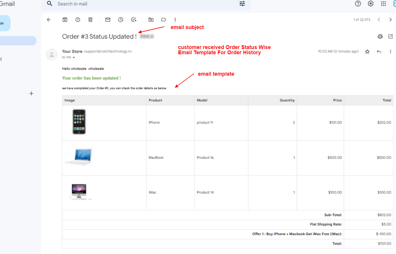Screen dimensions: 396x254
Task: Add the email to Tasks
Action: [x=134, y=19]
